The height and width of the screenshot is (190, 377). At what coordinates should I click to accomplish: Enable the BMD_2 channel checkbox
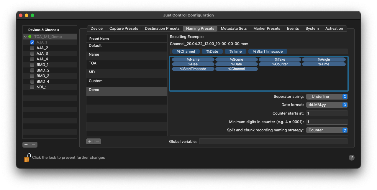coord(32,70)
